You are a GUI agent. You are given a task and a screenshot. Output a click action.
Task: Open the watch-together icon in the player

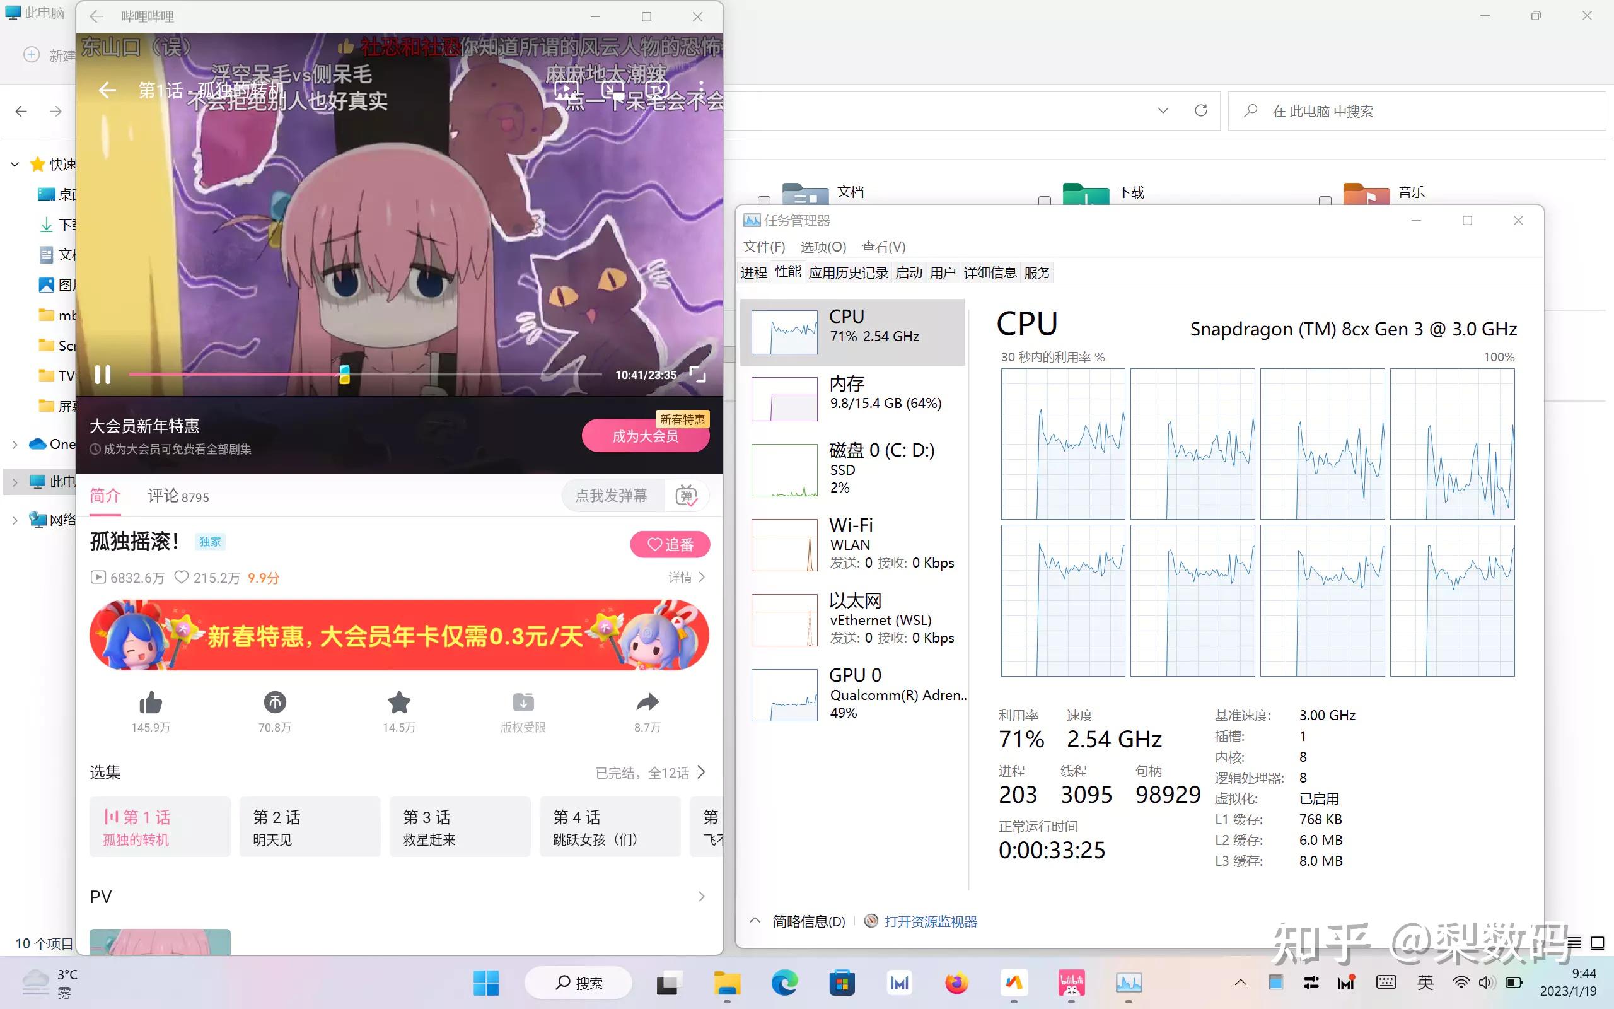pyautogui.click(x=566, y=90)
